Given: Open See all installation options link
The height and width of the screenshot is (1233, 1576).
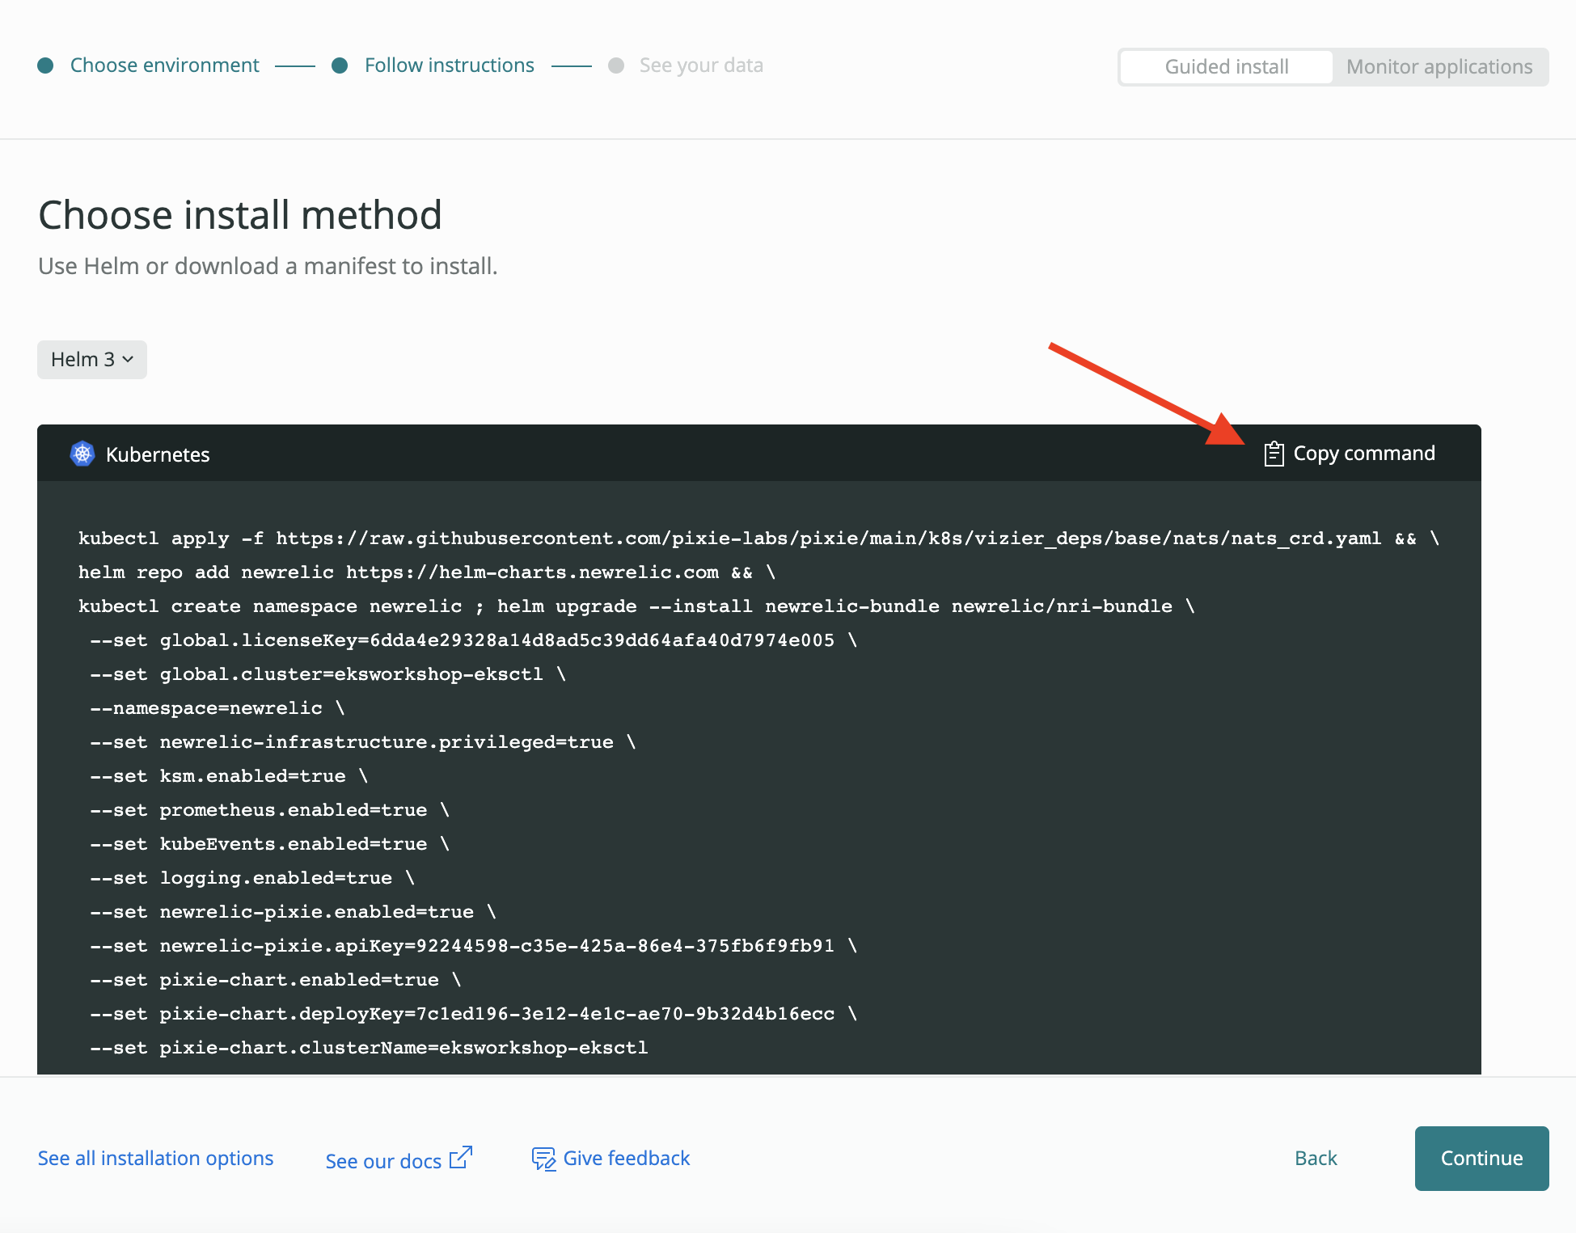Looking at the screenshot, I should pyautogui.click(x=155, y=1158).
